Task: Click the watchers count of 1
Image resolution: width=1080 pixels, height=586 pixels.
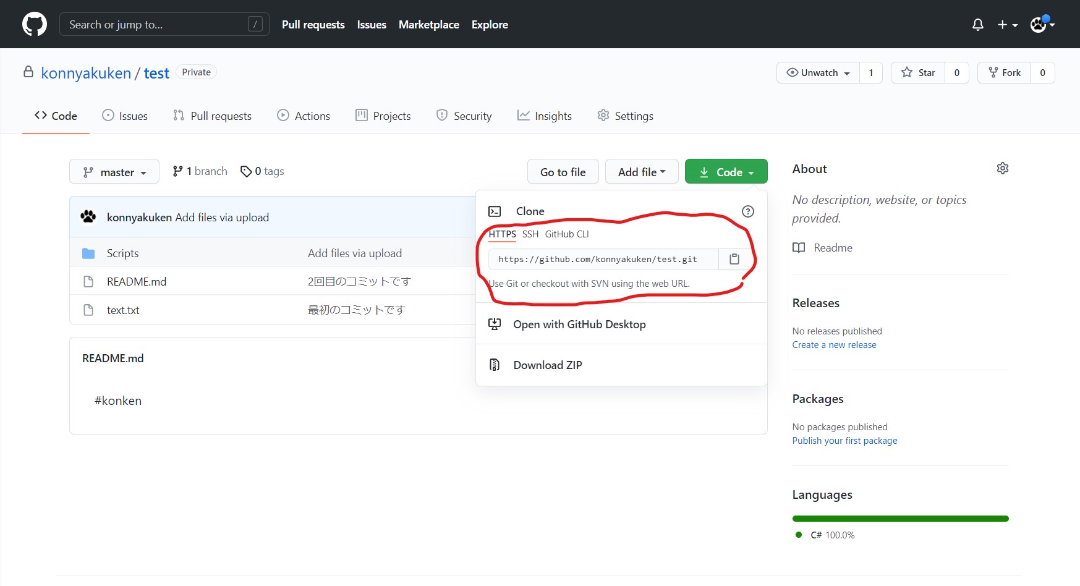Action: click(871, 72)
